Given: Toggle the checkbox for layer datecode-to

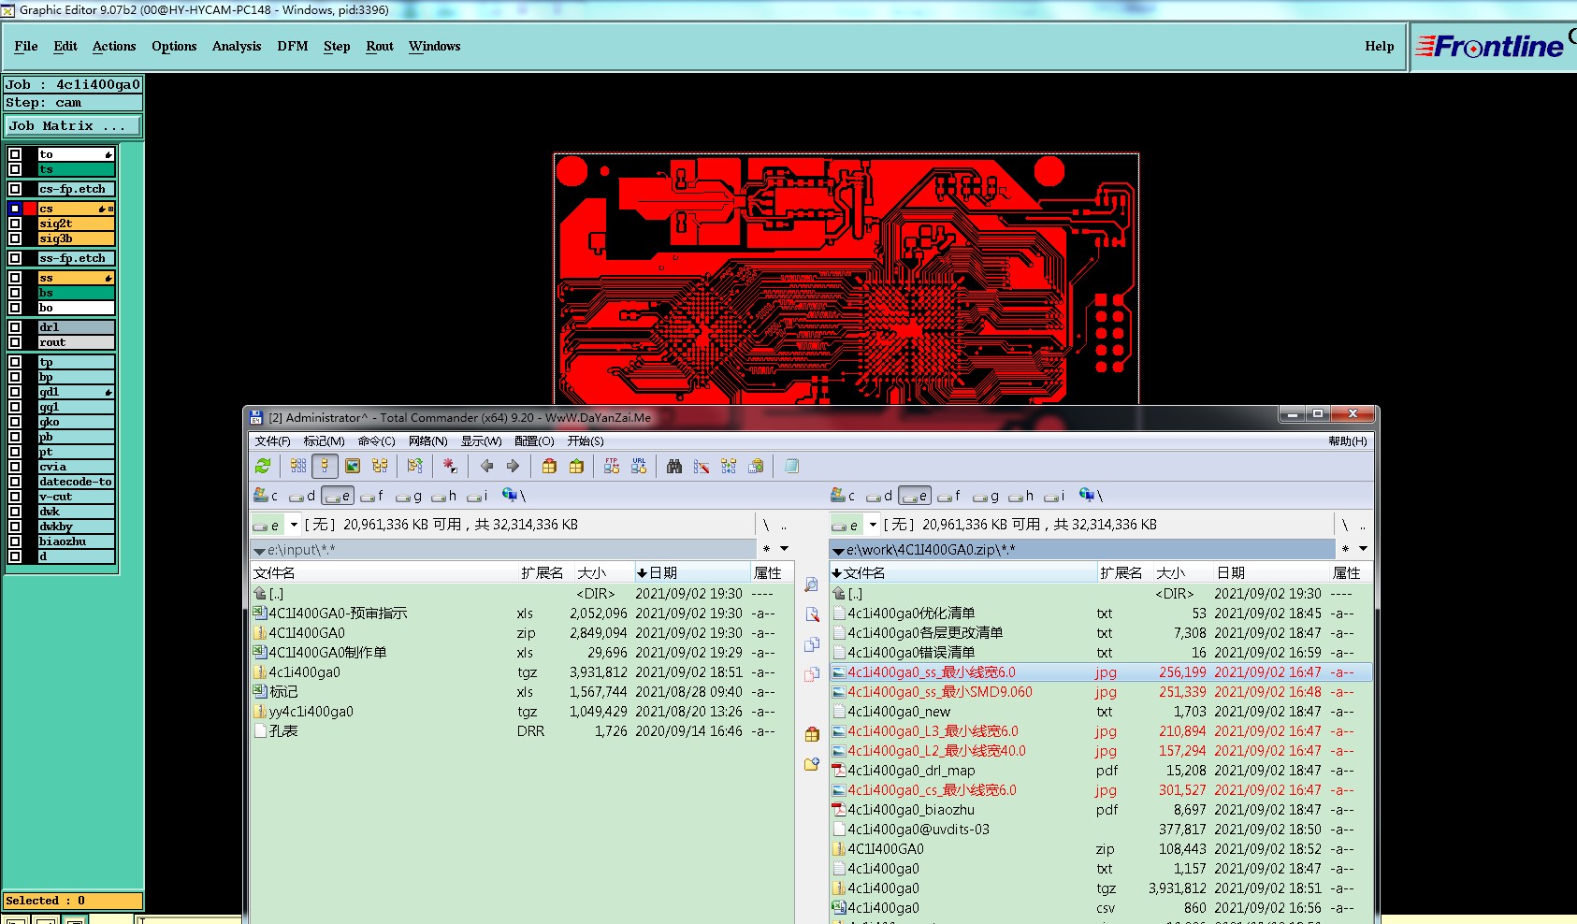Looking at the screenshot, I should coord(15,482).
